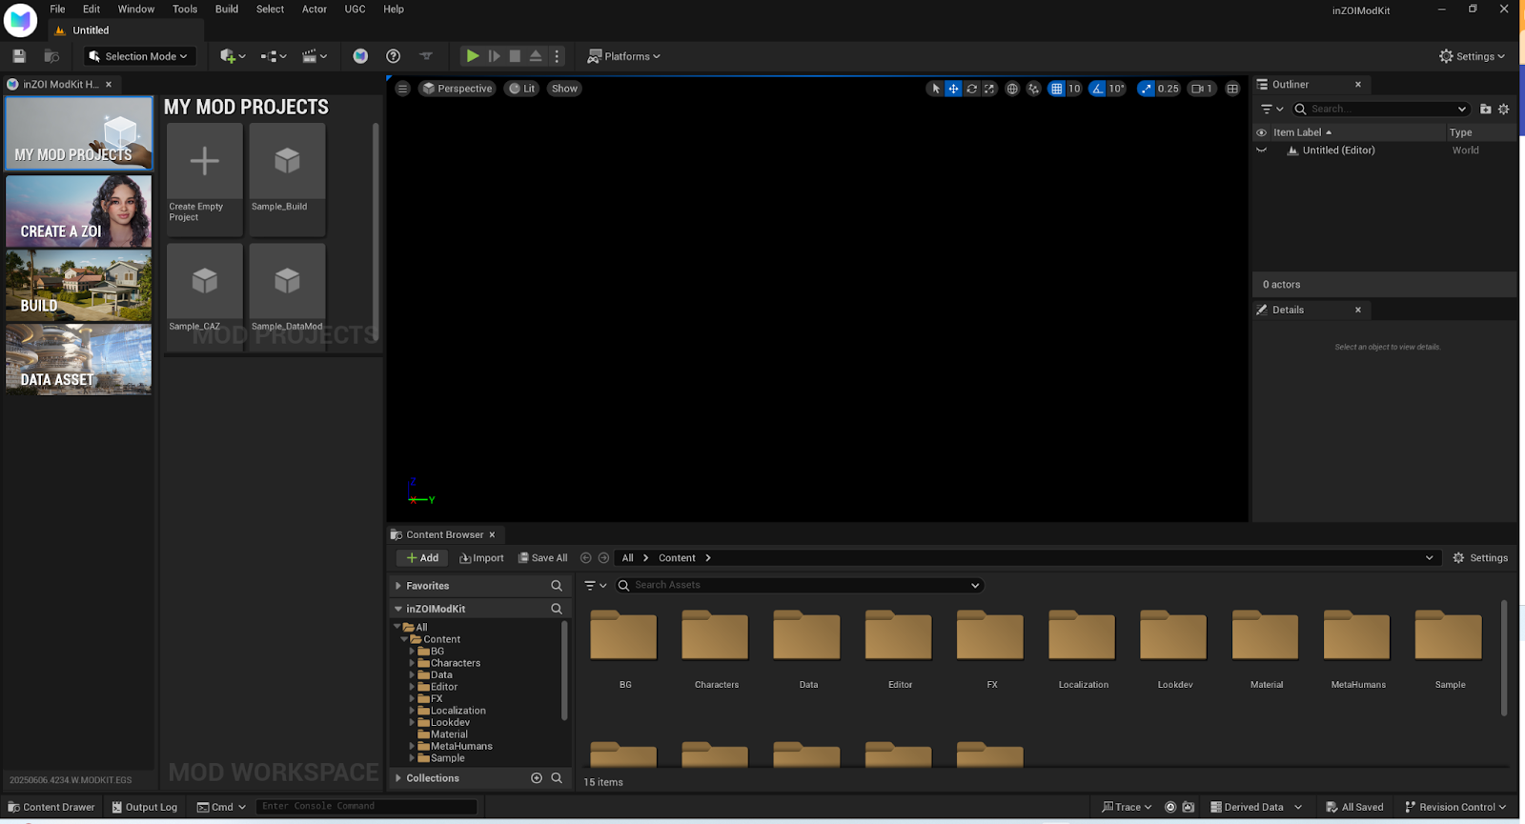Click the viewport layout maximize icon
Screen dimensions: 1525x824
click(1232, 89)
